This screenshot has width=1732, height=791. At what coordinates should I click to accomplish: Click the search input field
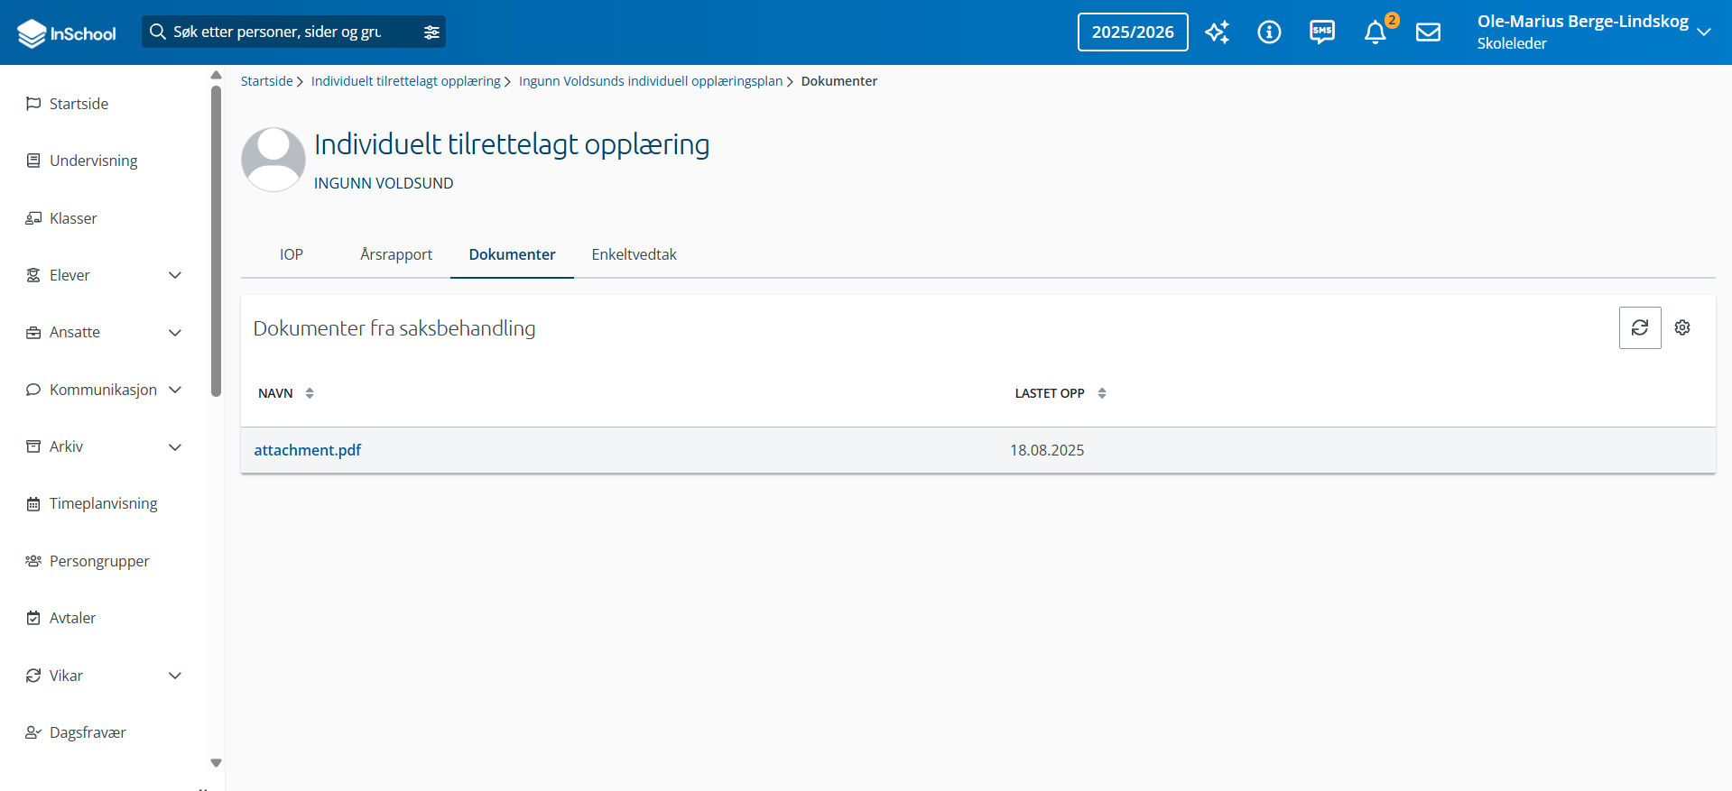pyautogui.click(x=293, y=32)
